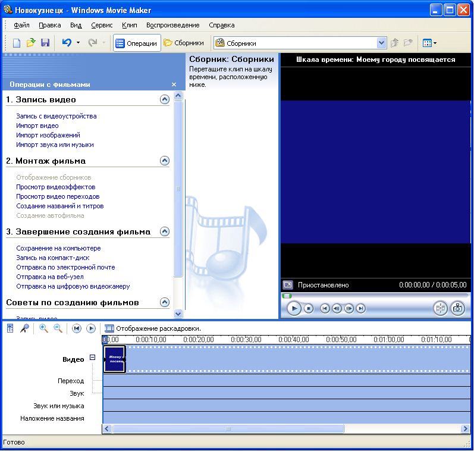Click Отправка по электронной почте link

[x=65, y=267]
